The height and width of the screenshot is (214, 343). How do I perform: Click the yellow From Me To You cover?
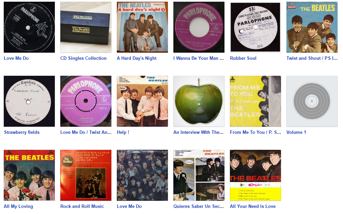click(x=255, y=101)
